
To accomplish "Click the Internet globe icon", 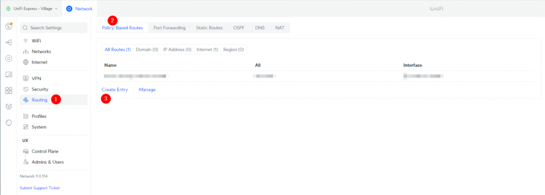I will tap(26, 63).
